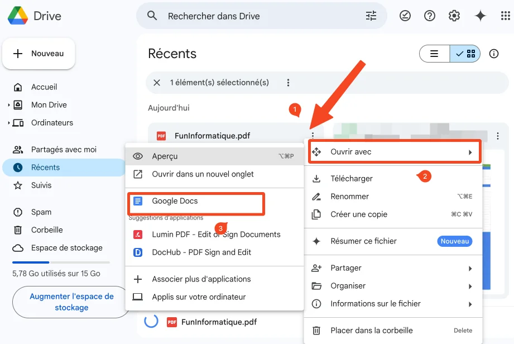514x344 pixels.
Task: Open Drive settings gear icon
Action: (x=454, y=16)
